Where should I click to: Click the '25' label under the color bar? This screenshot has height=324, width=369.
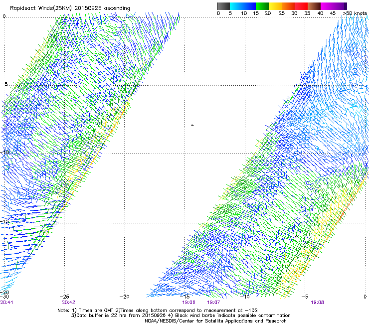click(x=282, y=13)
